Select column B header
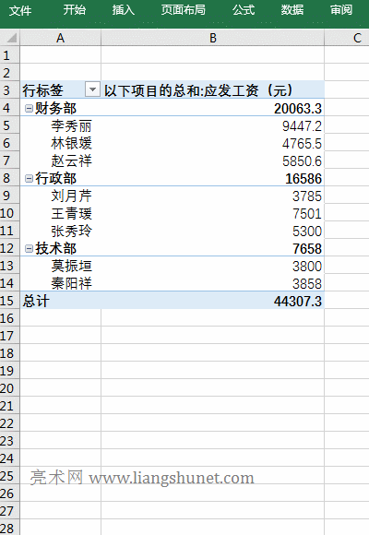Screen dimensions: 369x535 (213, 38)
